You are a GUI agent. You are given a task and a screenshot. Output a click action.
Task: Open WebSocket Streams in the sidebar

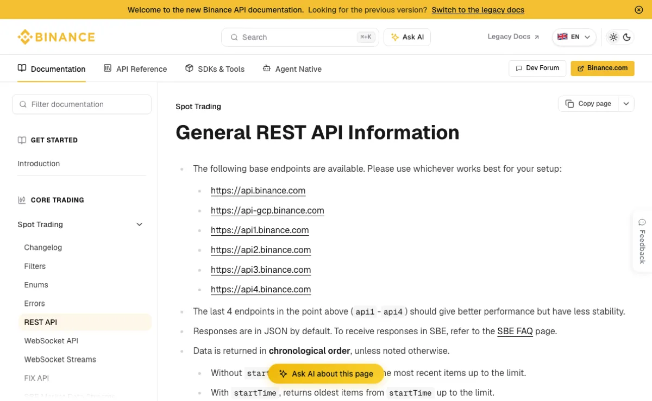pos(60,359)
